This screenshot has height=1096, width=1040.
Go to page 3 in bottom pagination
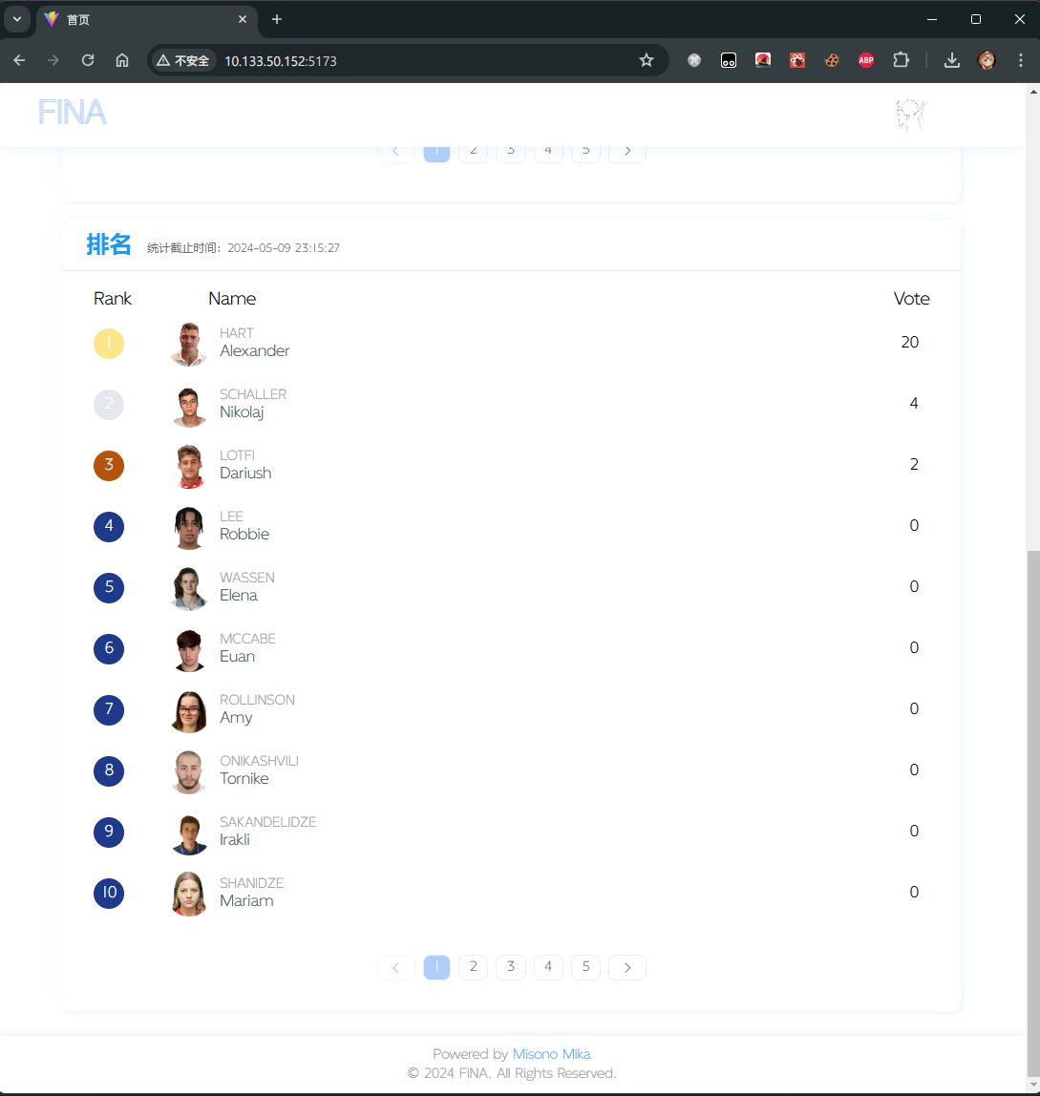click(x=511, y=967)
